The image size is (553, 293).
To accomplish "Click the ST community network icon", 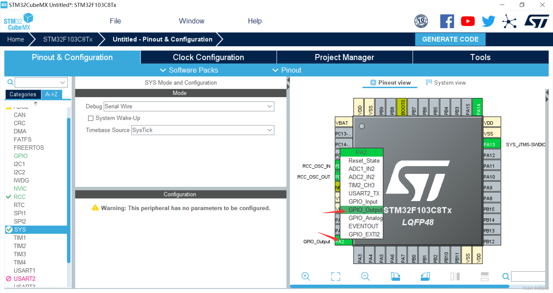I will [x=509, y=22].
